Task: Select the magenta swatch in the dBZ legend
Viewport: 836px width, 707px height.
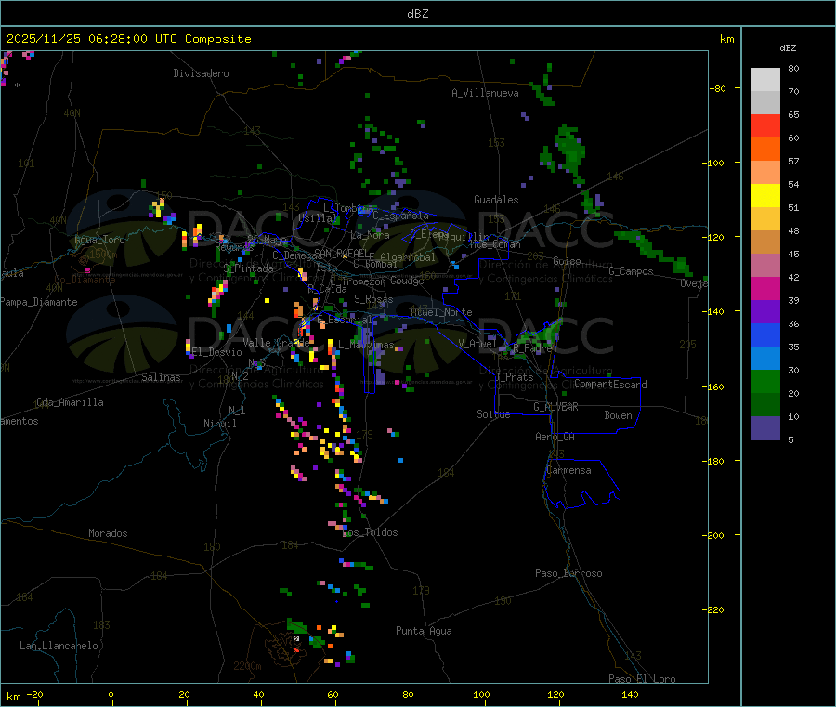Action: click(765, 288)
